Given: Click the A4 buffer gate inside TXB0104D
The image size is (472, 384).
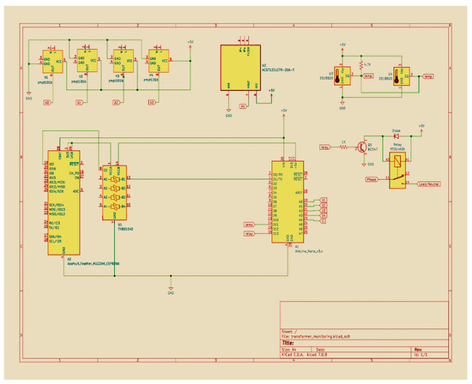Looking at the screenshot, I should point(115,207).
